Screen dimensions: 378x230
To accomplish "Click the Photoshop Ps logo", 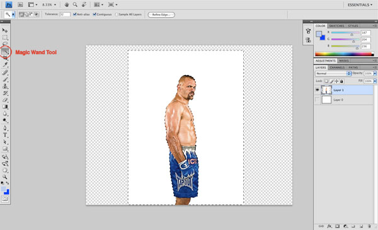I will pos(9,4).
